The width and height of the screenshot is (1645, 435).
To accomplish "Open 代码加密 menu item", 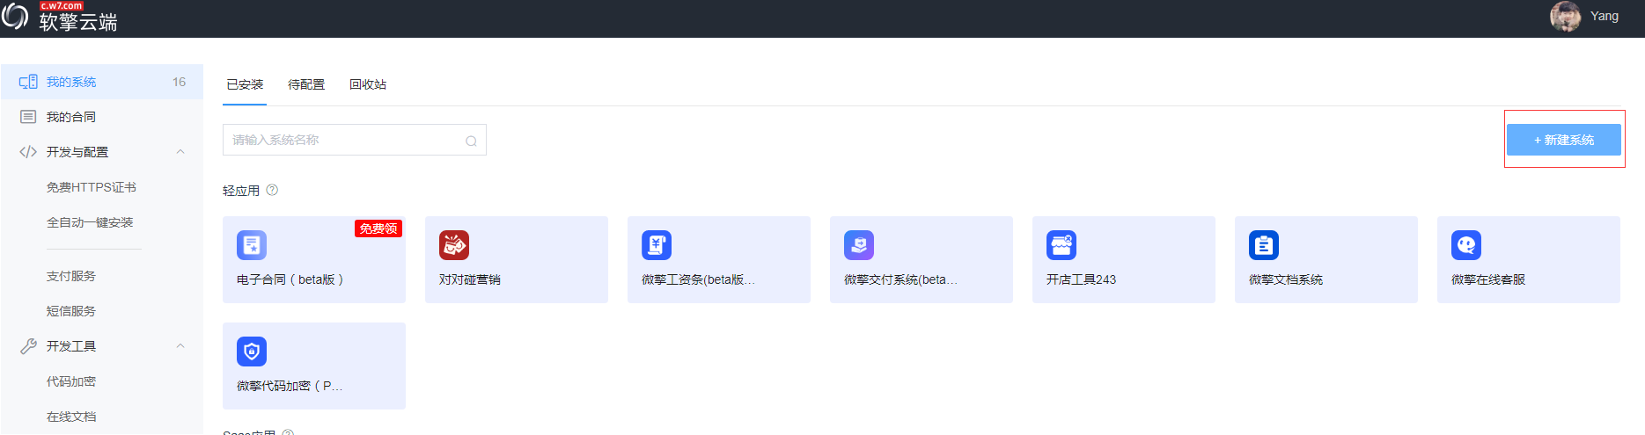I will tap(71, 381).
